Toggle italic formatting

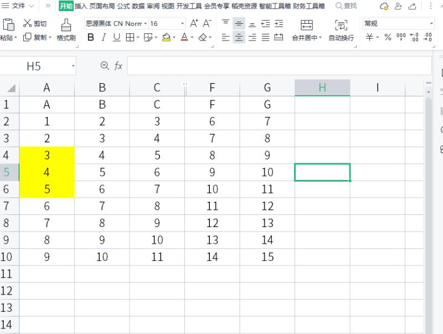[104, 37]
